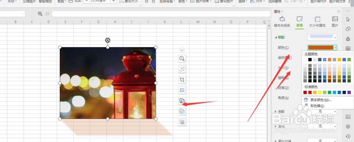Click the triangle icon in right sidebar

click(348, 39)
